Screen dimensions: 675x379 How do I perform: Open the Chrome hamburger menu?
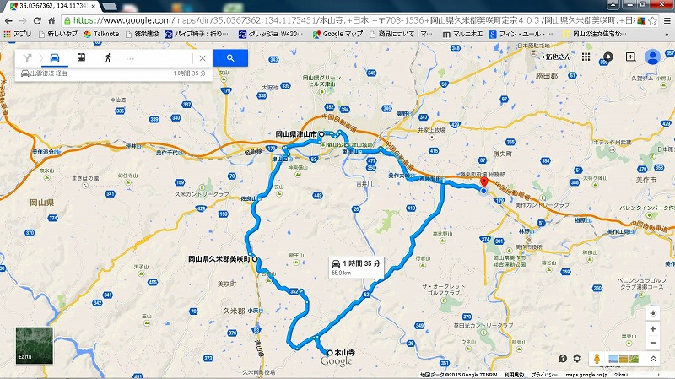tap(667, 20)
